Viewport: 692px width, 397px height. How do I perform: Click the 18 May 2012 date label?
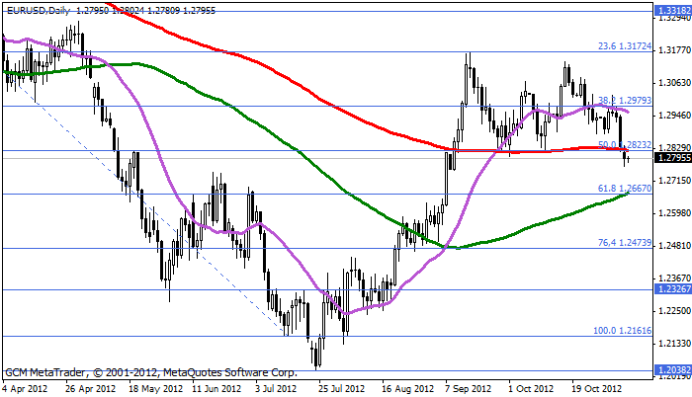(x=156, y=389)
